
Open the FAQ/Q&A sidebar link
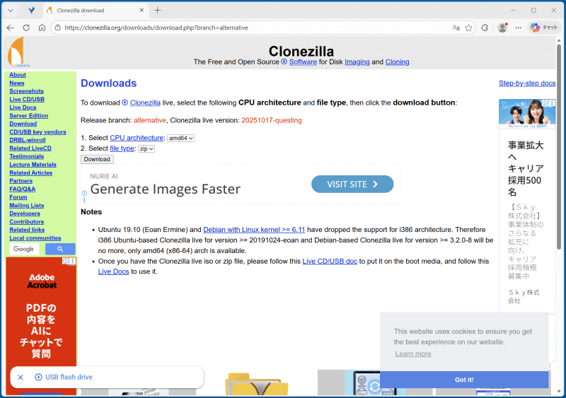click(23, 189)
